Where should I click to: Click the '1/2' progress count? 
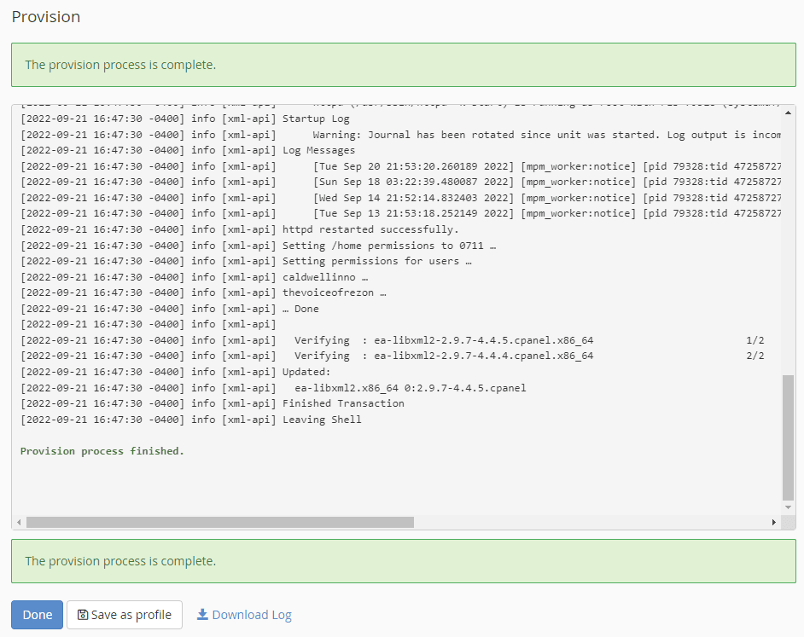click(x=754, y=340)
